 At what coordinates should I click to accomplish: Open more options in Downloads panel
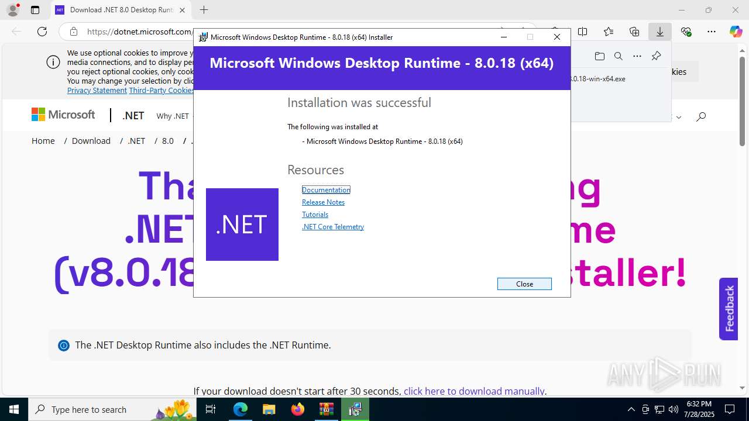637,56
